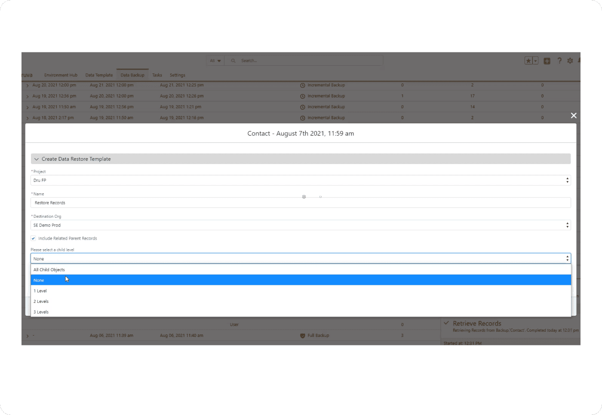Click the favorites star icon

tap(528, 61)
